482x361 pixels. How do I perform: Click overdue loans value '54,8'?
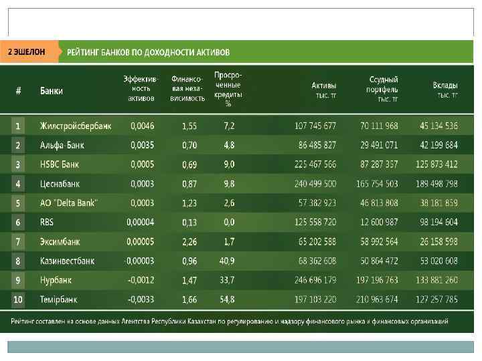click(227, 299)
